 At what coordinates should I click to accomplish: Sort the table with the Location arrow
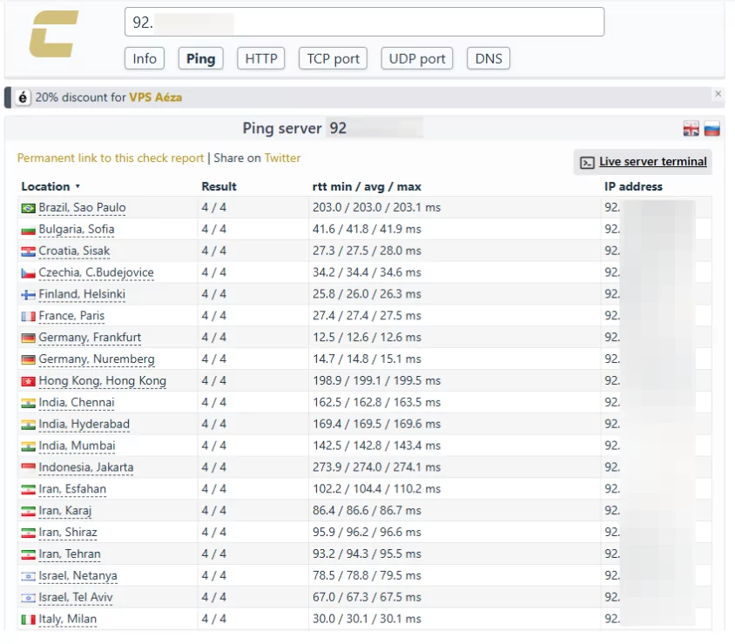tap(78, 186)
